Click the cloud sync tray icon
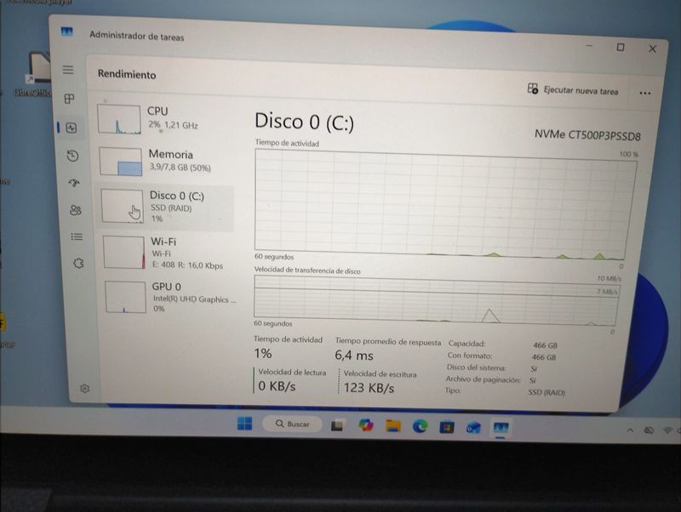 649,430
